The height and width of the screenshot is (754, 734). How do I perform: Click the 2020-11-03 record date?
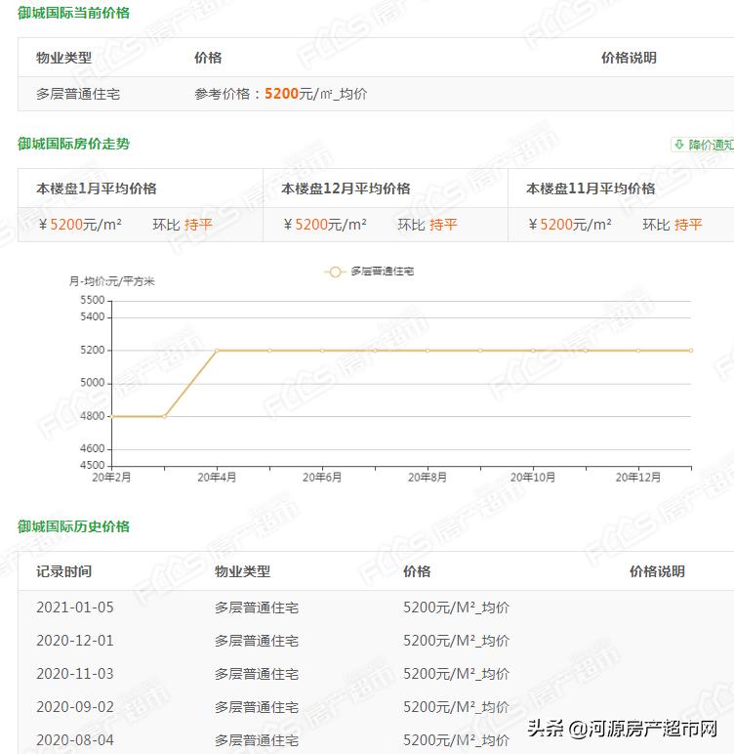click(75, 674)
